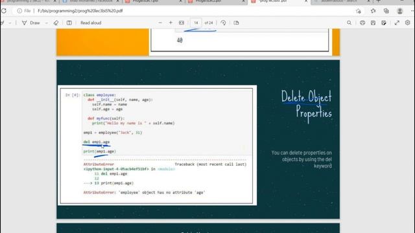Reload the page with the refresh icon
The height and width of the screenshot is (233, 415).
tap(4, 11)
